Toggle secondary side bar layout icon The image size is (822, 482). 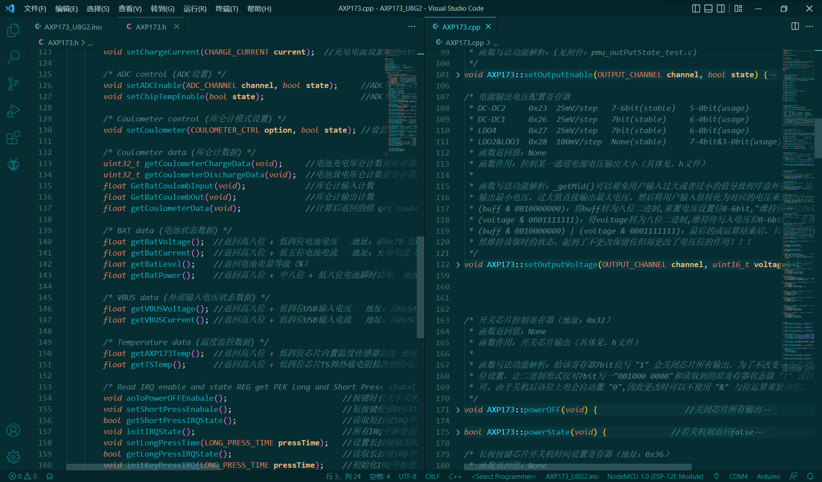tap(721, 8)
